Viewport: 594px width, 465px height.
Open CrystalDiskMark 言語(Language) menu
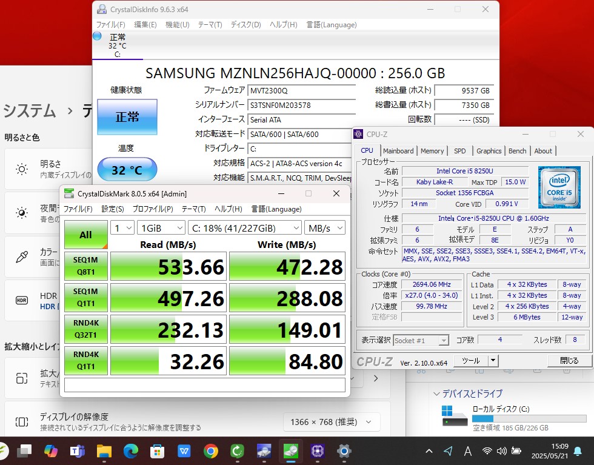(276, 209)
